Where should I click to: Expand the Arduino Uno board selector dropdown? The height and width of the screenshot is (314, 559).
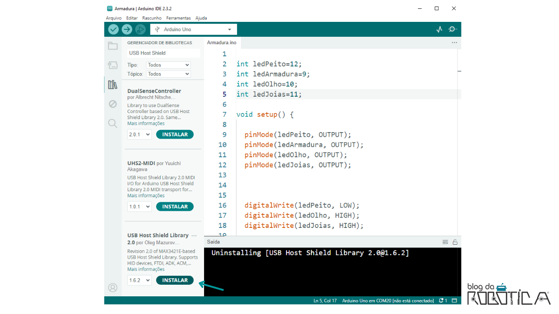pos(193,29)
